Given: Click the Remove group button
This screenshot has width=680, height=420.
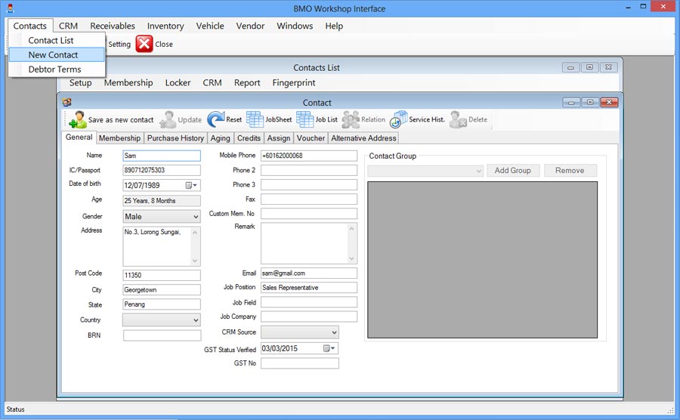Looking at the screenshot, I should 570,170.
